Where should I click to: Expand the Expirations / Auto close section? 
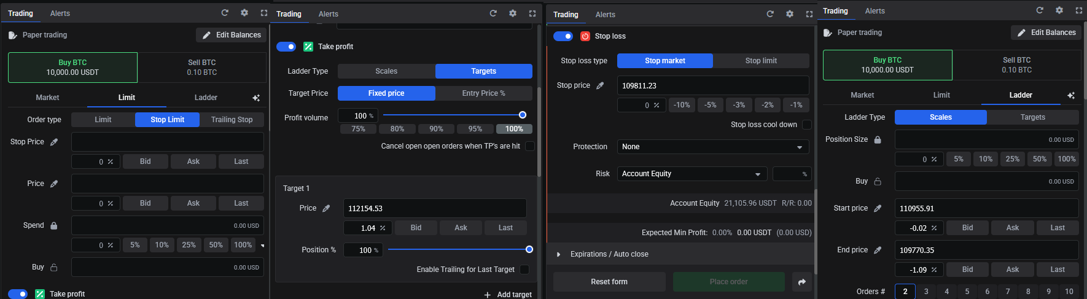pyautogui.click(x=680, y=254)
